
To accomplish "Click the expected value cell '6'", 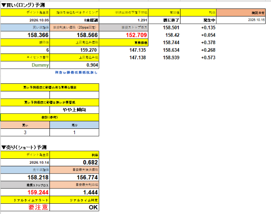I will (x=25, y=50).
